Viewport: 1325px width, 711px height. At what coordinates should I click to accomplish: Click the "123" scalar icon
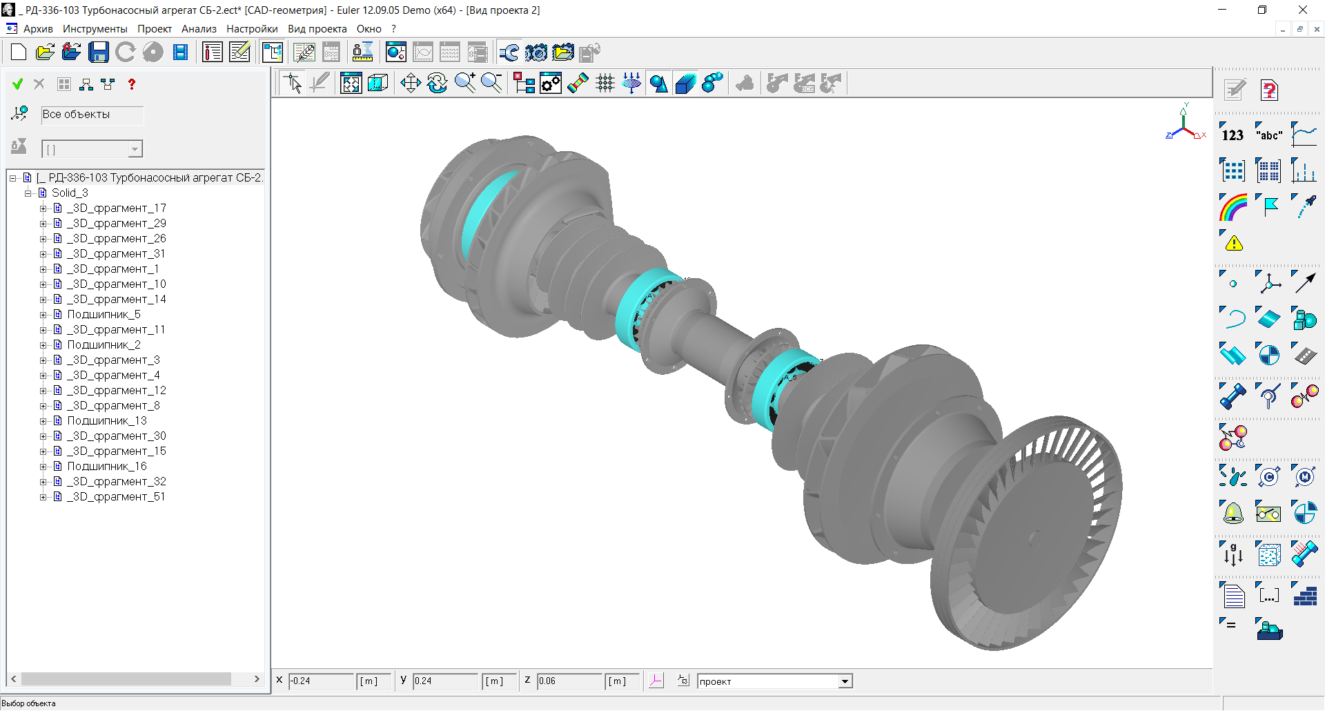click(x=1233, y=135)
